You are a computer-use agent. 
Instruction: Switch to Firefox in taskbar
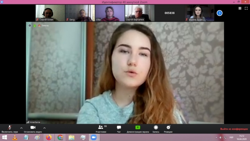49,137
